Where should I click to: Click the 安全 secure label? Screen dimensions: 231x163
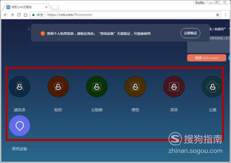40,15
